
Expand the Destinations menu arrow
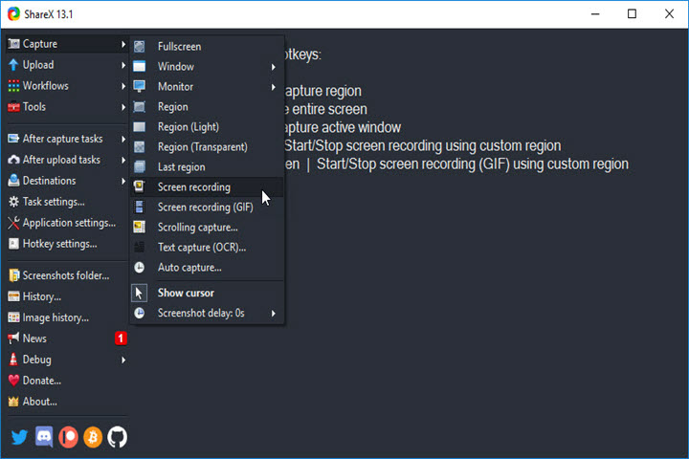(x=123, y=181)
